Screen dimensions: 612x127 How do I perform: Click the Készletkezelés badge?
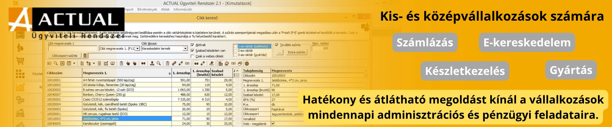click(x=465, y=71)
